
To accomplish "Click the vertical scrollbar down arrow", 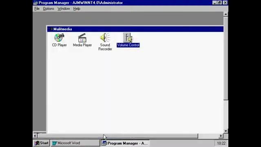I will coord(226,131).
